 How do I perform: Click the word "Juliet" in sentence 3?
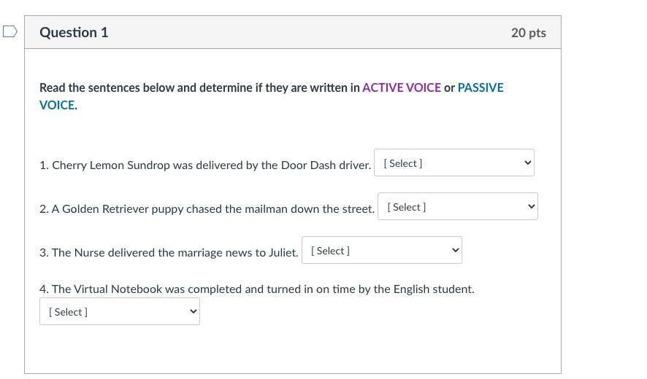(x=283, y=252)
